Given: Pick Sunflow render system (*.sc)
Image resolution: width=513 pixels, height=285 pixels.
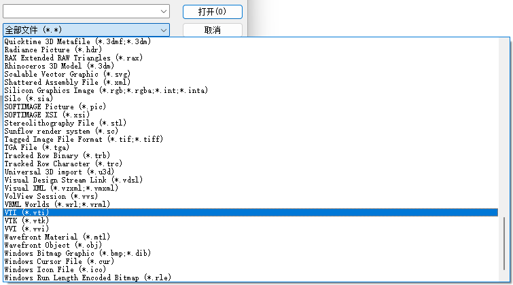Looking at the screenshot, I should coord(251,131).
